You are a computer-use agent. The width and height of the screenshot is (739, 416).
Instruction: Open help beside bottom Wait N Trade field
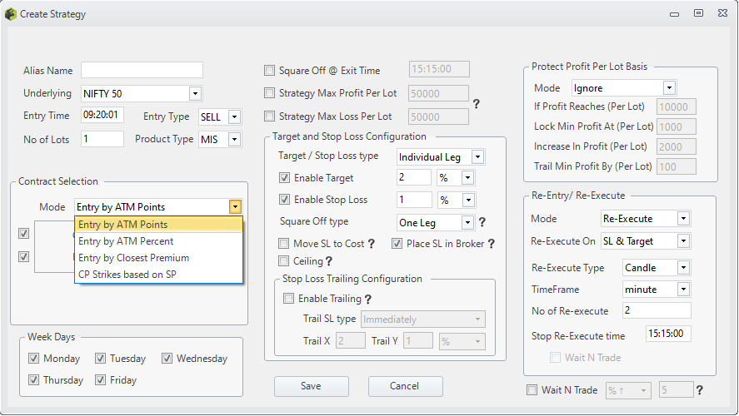pos(700,390)
